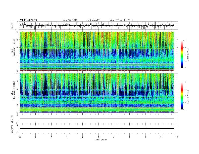The height and width of the screenshot is (154, 199).
Task: Click the thick ch.4 voltage trace
Action: 97,129
